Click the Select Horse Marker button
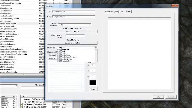Screen dimensions: 192x108 tap(72, 43)
